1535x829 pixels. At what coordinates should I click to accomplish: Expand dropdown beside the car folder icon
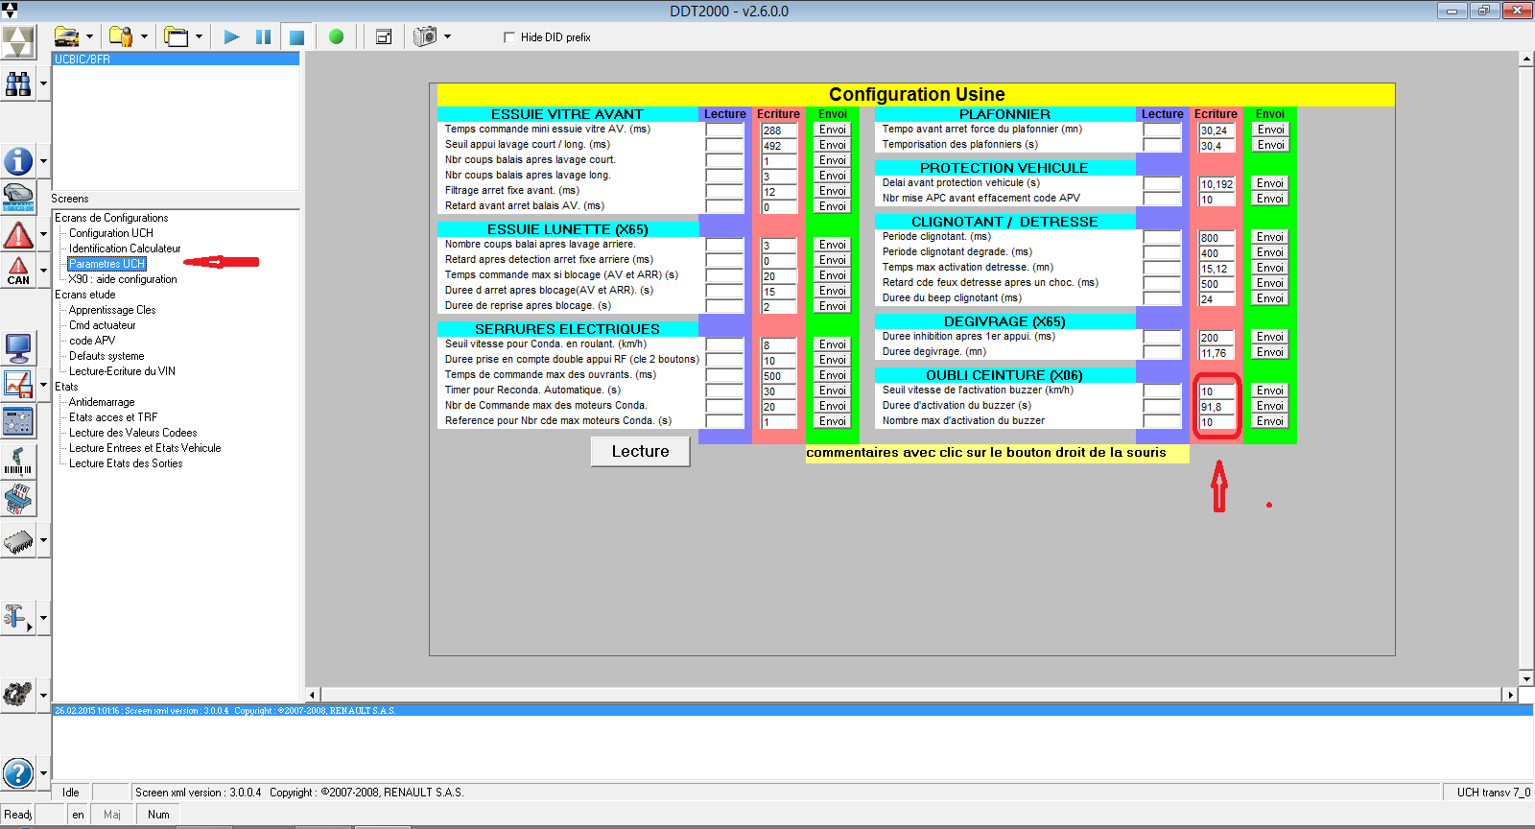[89, 37]
